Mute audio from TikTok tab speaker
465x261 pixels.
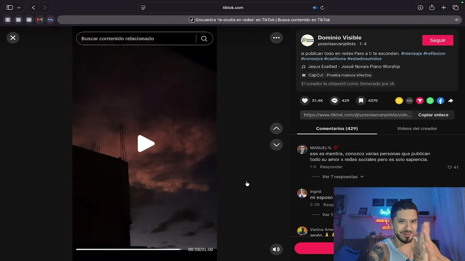point(457,20)
